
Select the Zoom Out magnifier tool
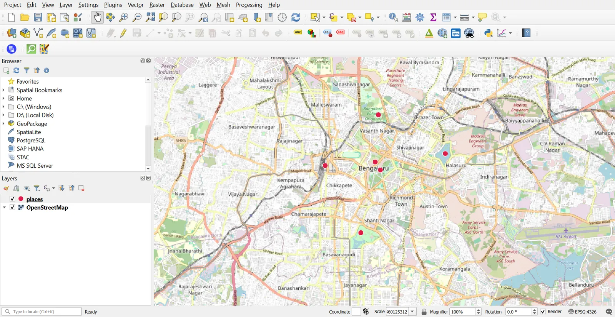(137, 17)
